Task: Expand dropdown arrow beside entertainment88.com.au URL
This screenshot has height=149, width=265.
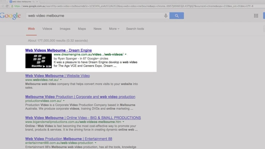Action: 95,143
